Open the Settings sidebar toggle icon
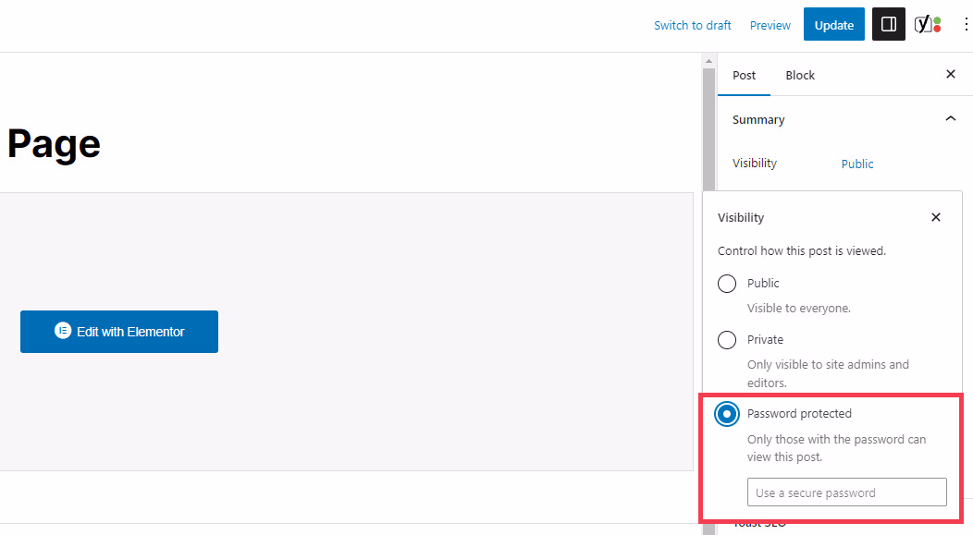Screen dimensions: 973x535 click(888, 24)
